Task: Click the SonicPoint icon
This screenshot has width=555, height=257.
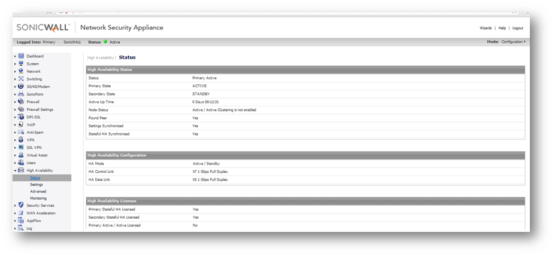Action: point(21,94)
